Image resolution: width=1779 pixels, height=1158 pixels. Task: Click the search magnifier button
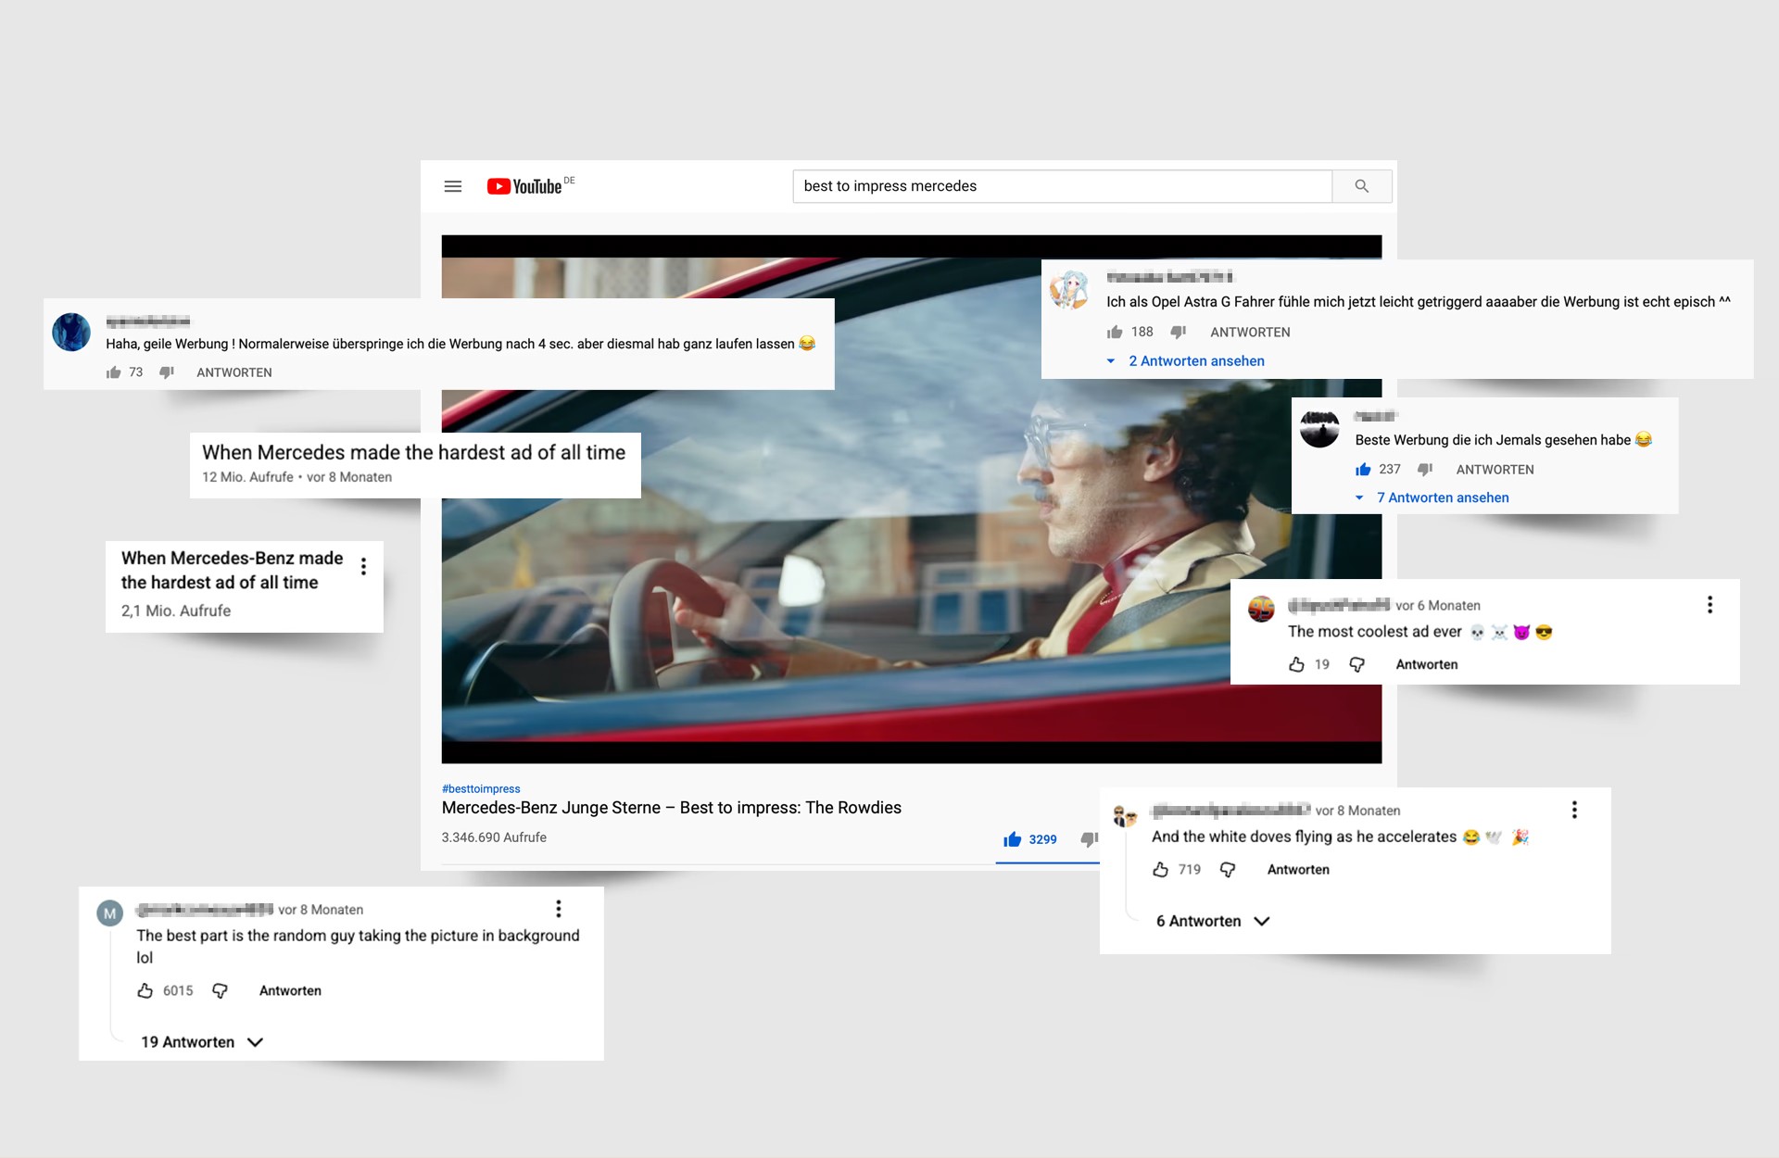click(x=1361, y=186)
